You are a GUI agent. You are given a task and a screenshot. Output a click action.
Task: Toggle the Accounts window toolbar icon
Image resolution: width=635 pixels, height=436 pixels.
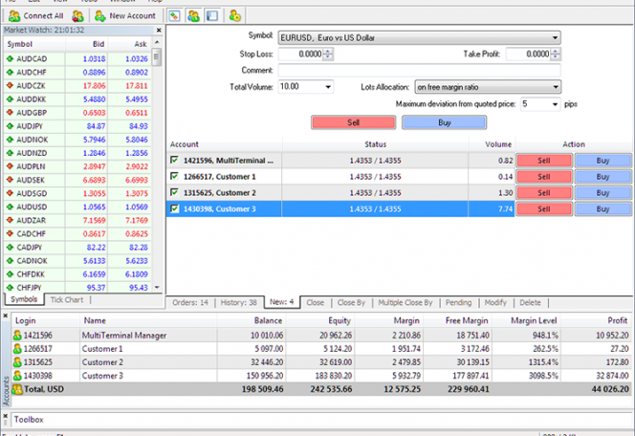coord(193,16)
